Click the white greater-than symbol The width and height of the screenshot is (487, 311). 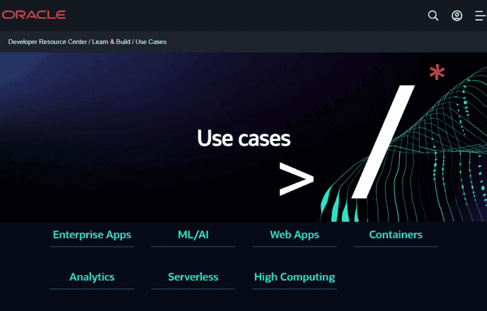point(296,179)
